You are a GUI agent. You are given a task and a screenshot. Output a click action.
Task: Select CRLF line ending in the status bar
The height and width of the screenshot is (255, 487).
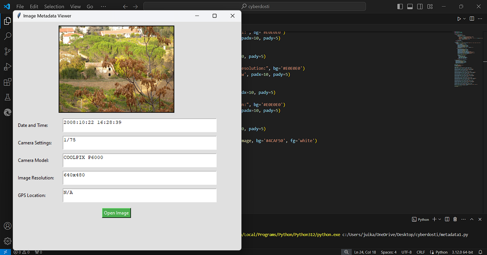421,252
